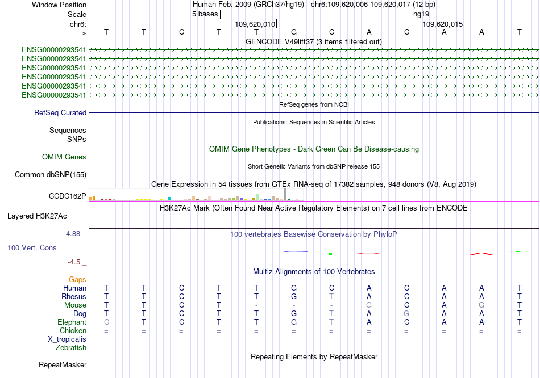Open the RefSeq genes from NCBI title
540x378 pixels.
pos(314,104)
